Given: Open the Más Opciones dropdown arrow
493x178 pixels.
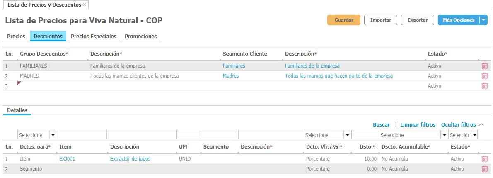Looking at the screenshot, I should click(483, 20).
